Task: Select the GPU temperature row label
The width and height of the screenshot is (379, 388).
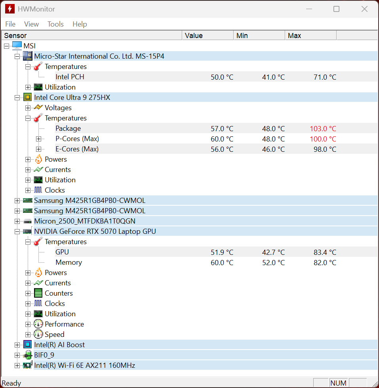Action: click(x=62, y=252)
